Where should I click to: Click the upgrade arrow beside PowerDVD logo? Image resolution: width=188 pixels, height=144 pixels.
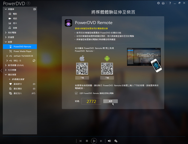tap(29, 3)
